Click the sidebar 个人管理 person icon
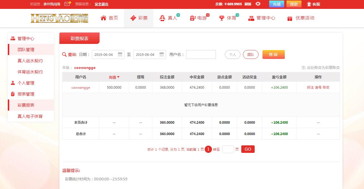Screen dimensions: 364x189 [x=13, y=83]
